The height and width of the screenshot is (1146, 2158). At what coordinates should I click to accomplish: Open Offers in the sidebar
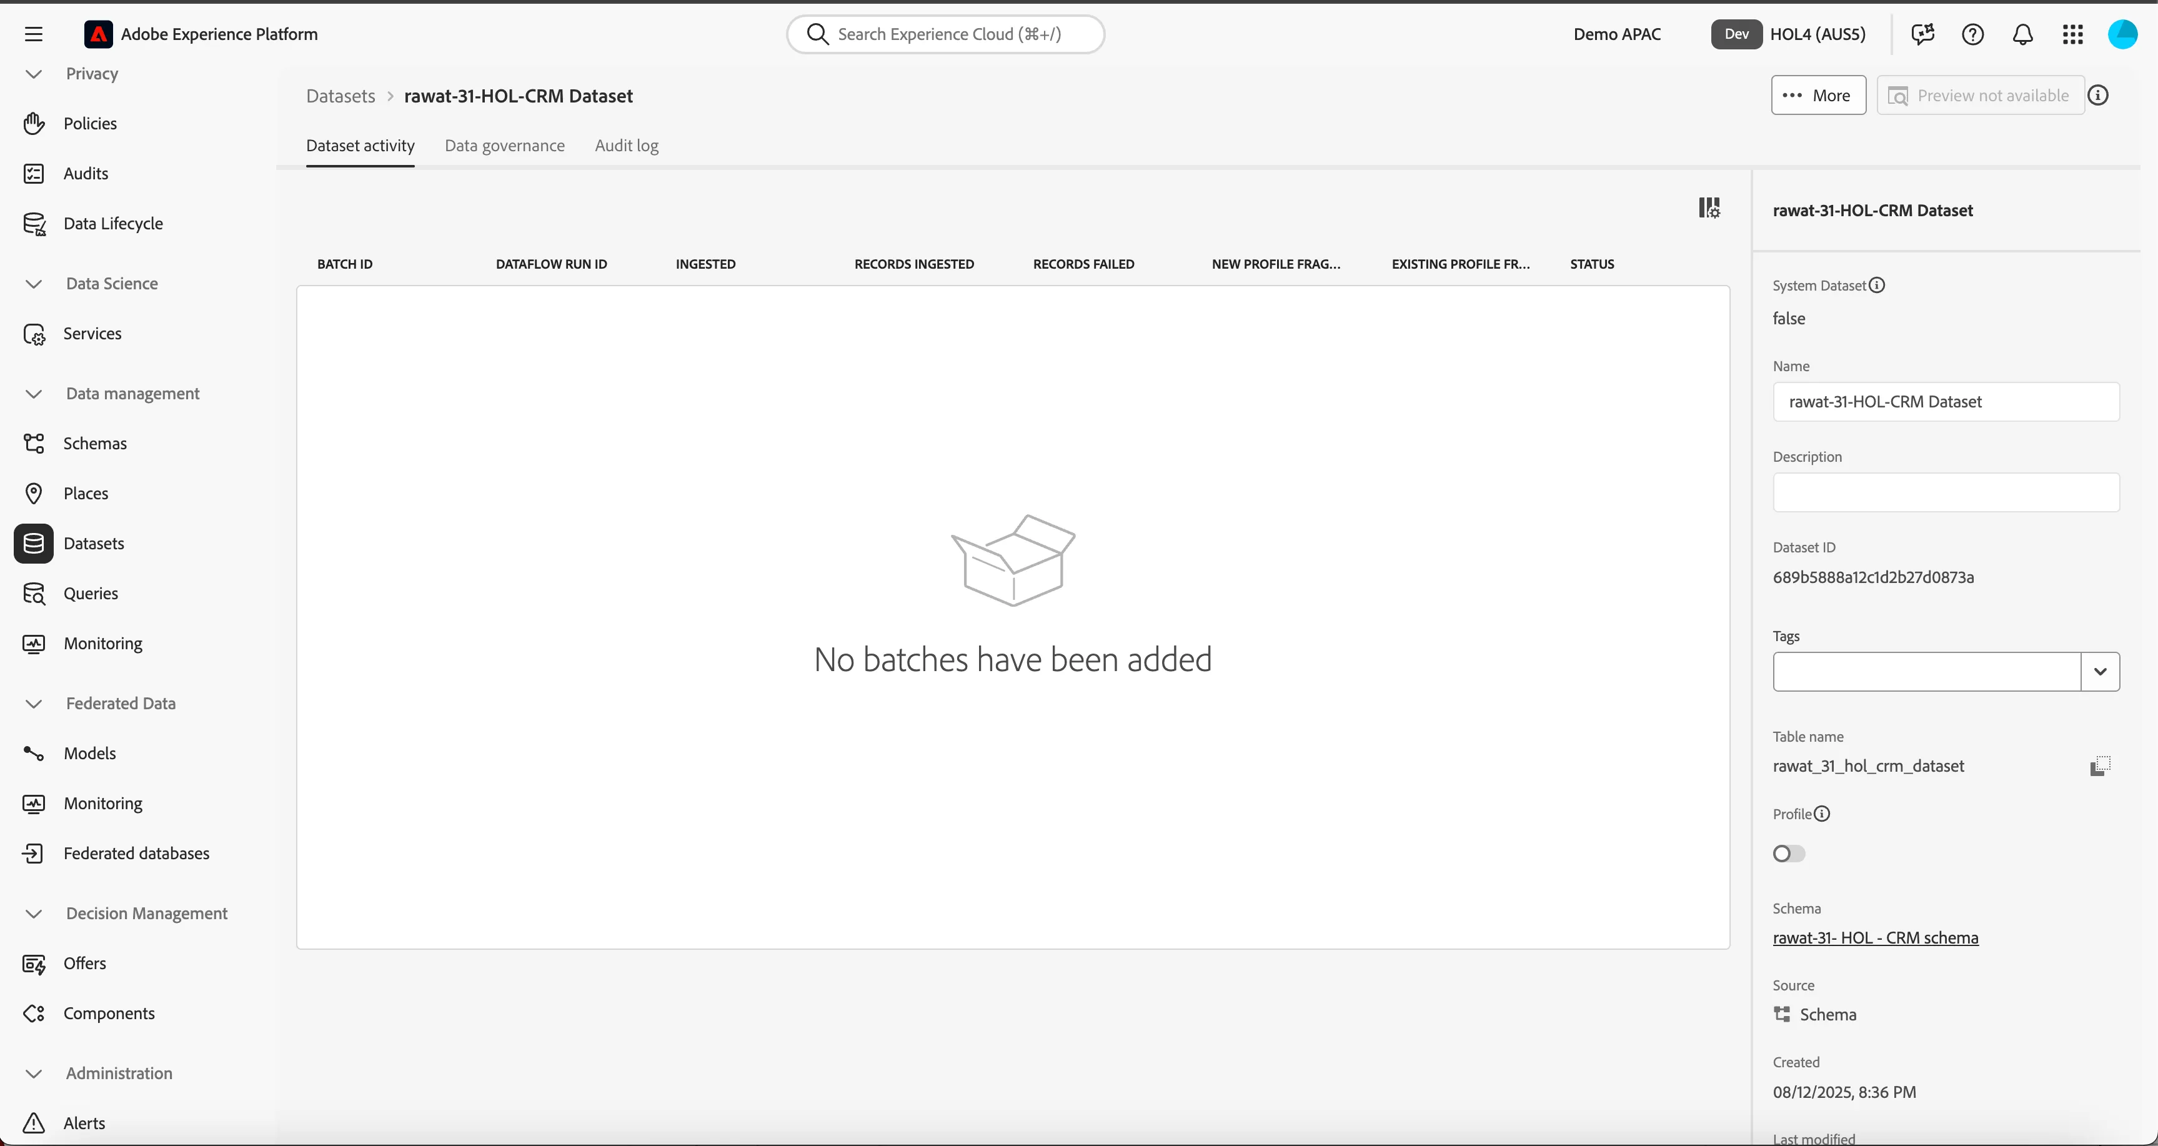[x=84, y=964]
